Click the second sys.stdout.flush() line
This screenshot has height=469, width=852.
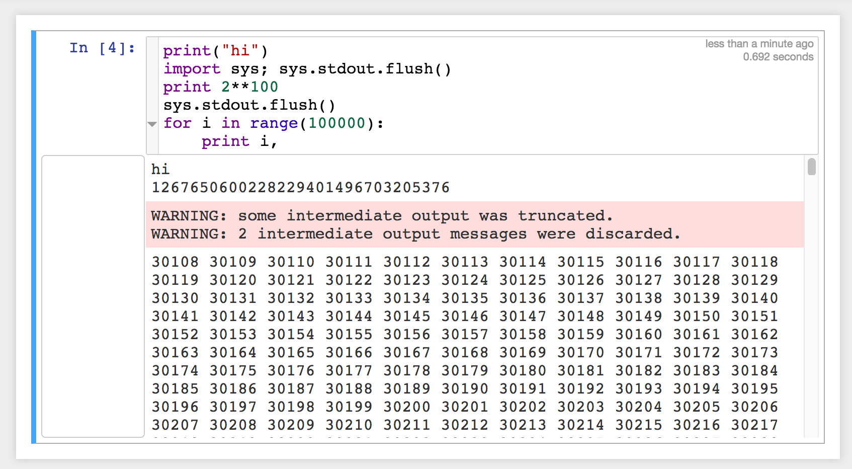pos(249,105)
